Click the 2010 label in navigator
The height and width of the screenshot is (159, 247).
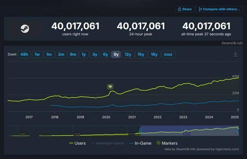pos(77,134)
